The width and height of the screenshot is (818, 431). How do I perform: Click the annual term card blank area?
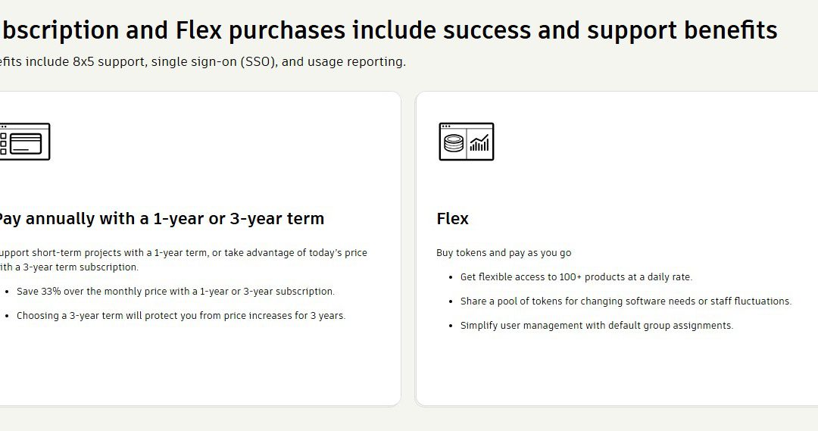pyautogui.click(x=200, y=365)
